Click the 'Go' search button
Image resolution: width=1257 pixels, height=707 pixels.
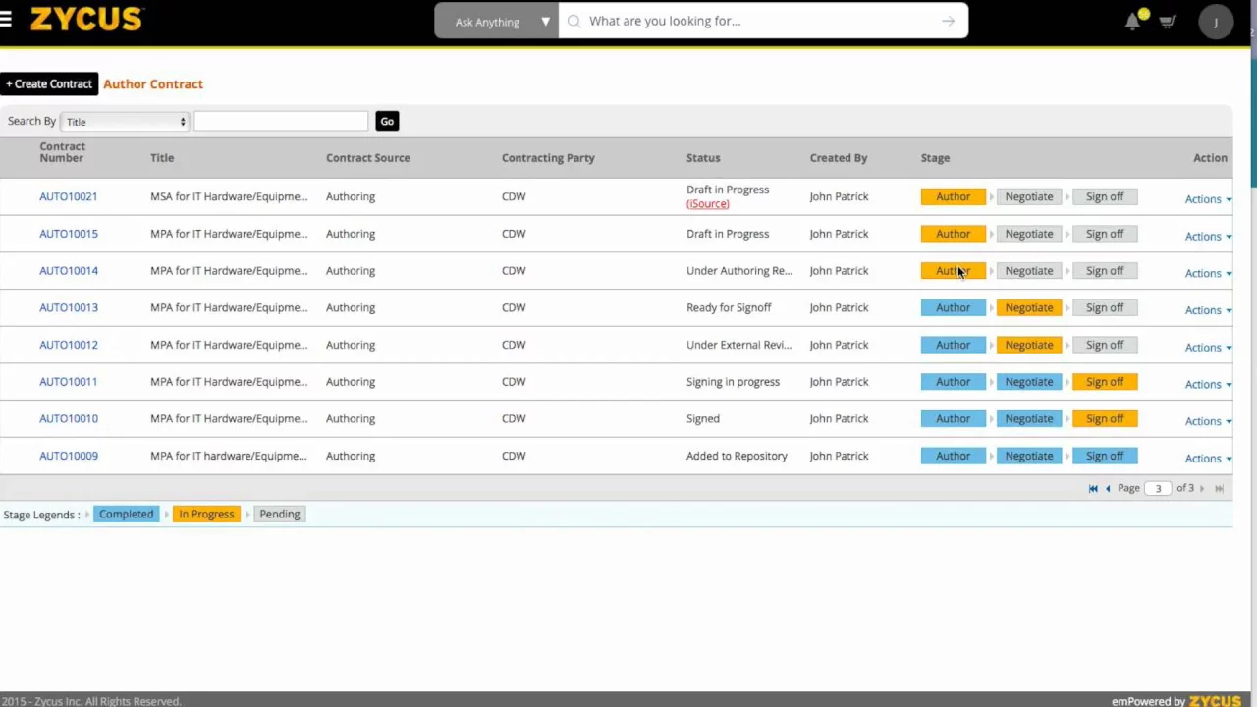[387, 121]
